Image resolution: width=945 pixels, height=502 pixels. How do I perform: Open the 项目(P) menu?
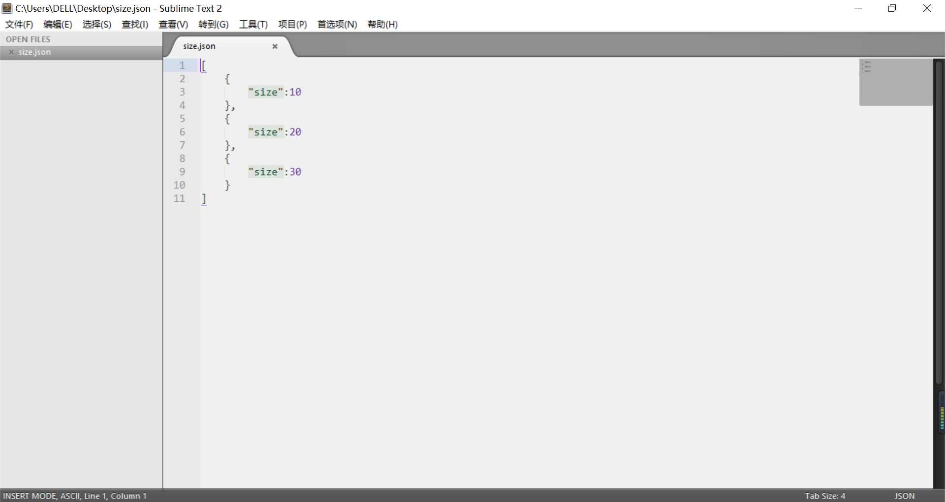point(292,24)
